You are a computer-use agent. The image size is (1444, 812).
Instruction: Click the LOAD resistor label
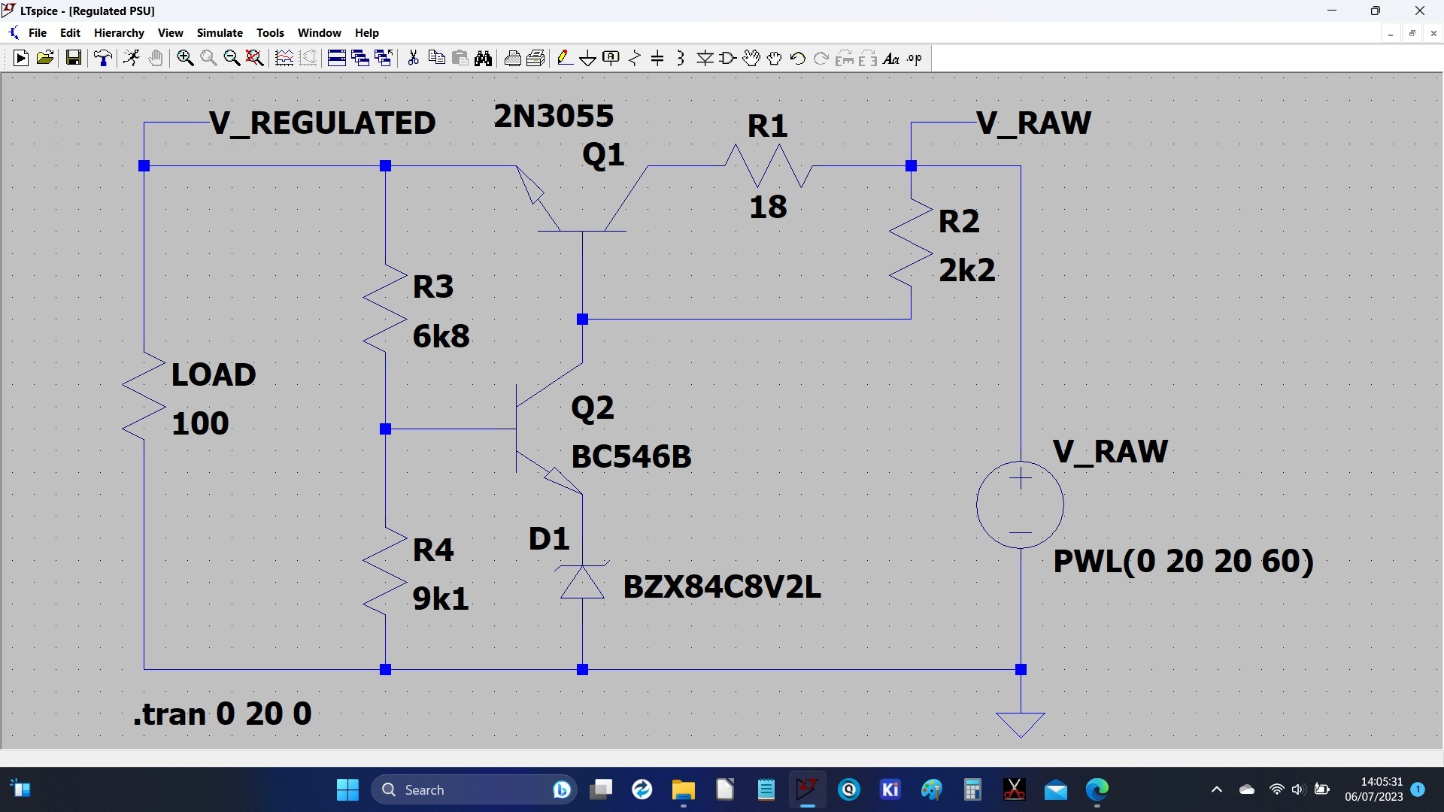coord(214,374)
